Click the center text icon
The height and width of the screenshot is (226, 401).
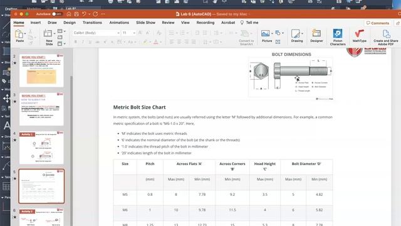point(179,42)
